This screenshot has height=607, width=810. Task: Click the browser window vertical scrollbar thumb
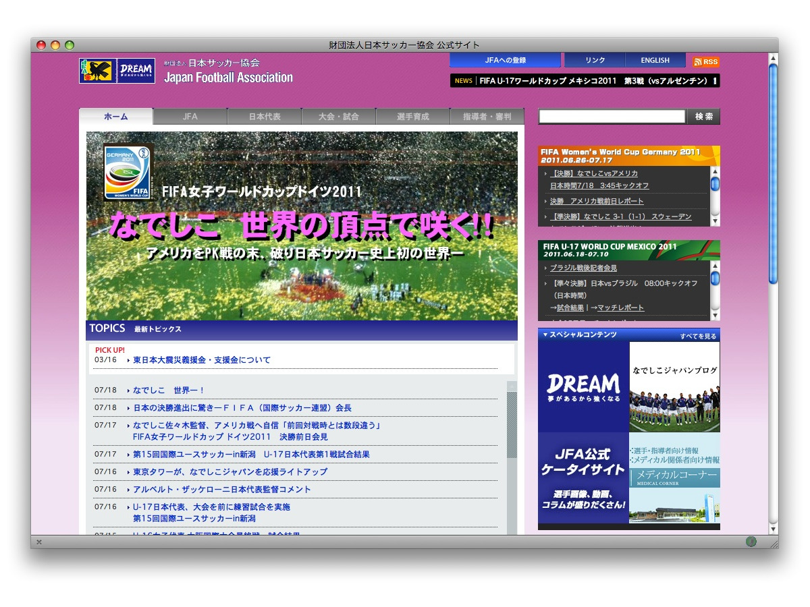coord(773,173)
